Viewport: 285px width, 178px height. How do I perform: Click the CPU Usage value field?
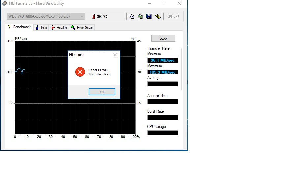coord(163,133)
